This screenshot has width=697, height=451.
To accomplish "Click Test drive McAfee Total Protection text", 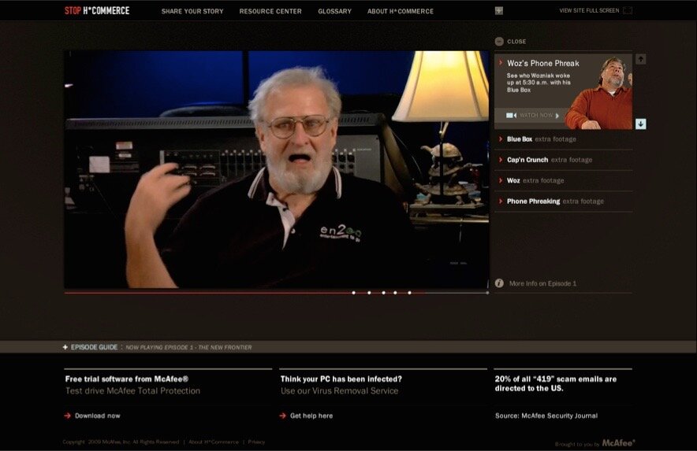I will pyautogui.click(x=132, y=391).
